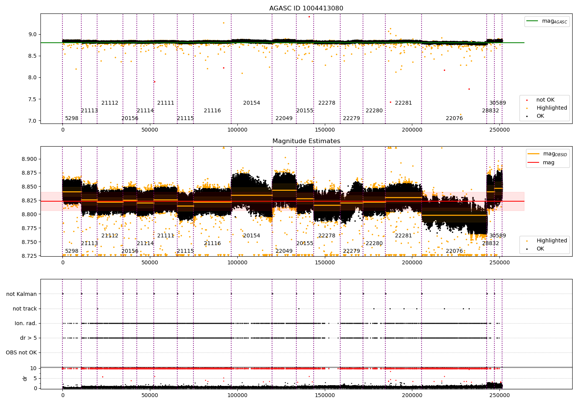Click the 7.5 y-axis tick of top plot

pyautogui.click(x=32, y=99)
